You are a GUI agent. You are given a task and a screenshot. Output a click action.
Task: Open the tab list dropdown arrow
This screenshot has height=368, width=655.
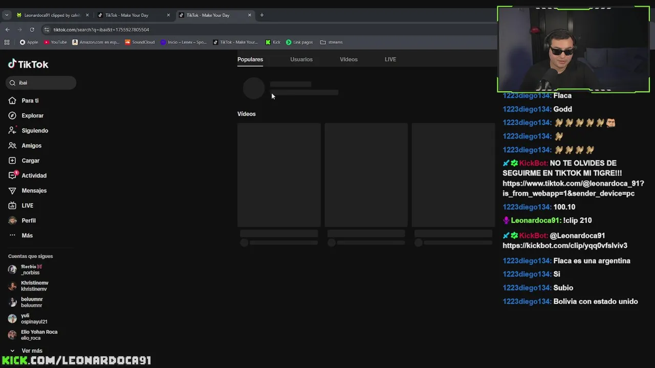pyautogui.click(x=7, y=15)
